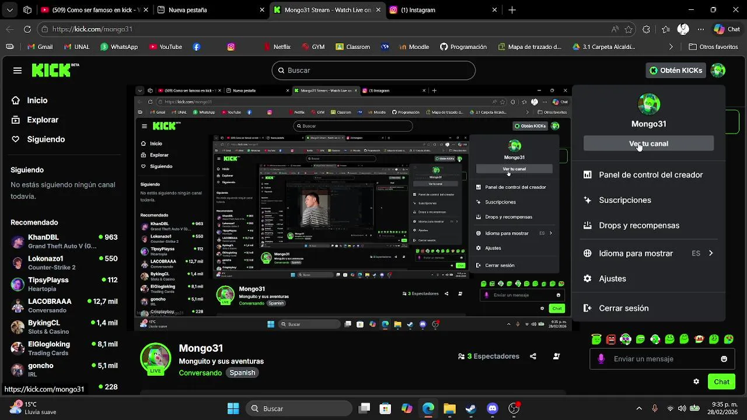Click the Ver tu canal button
Viewport: 747px width, 420px height.
(648, 143)
